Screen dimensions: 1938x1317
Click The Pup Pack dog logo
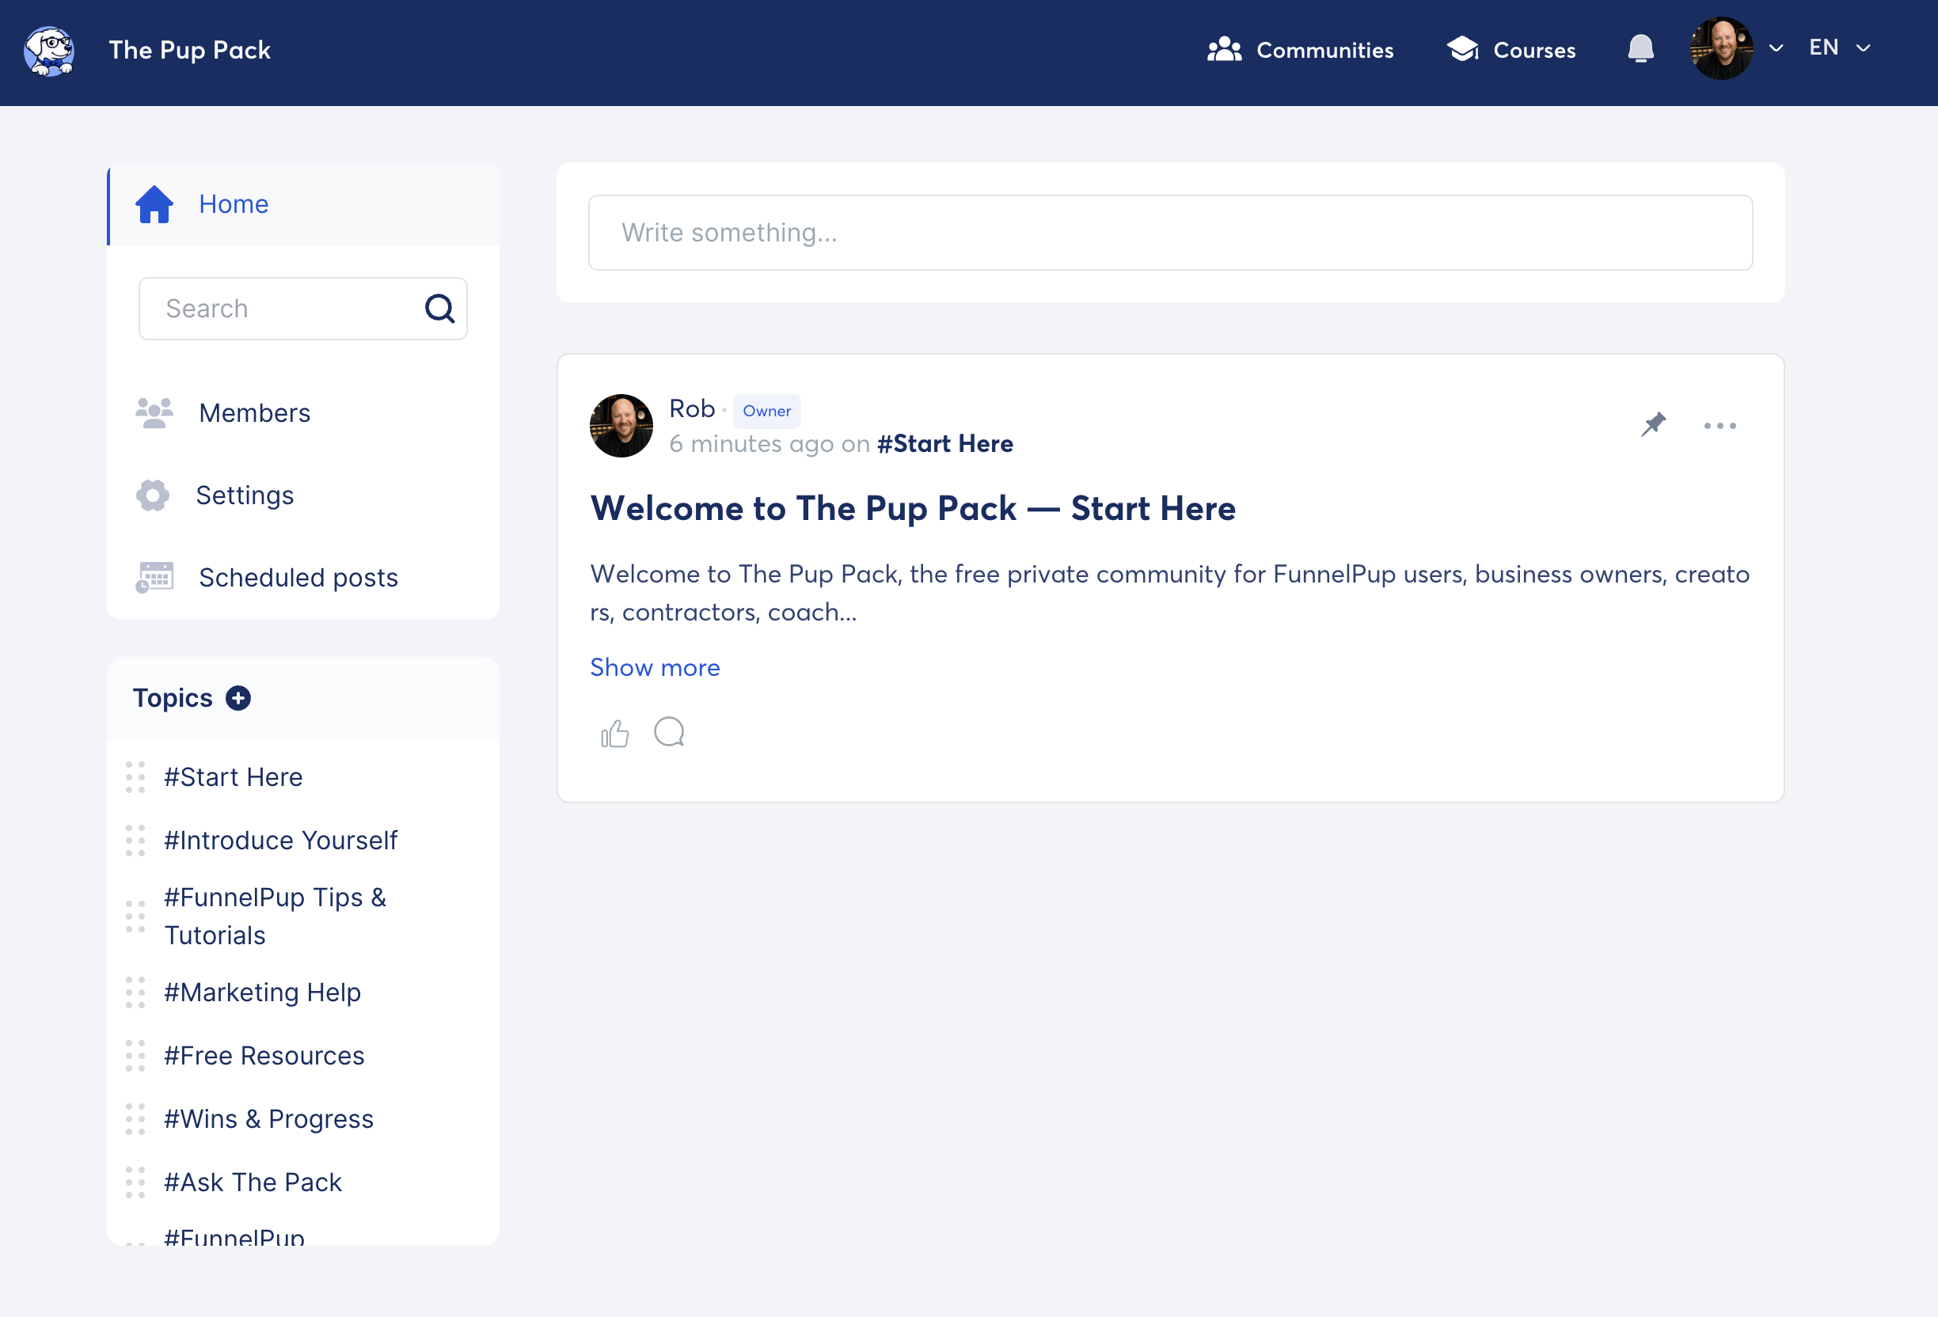click(x=49, y=50)
